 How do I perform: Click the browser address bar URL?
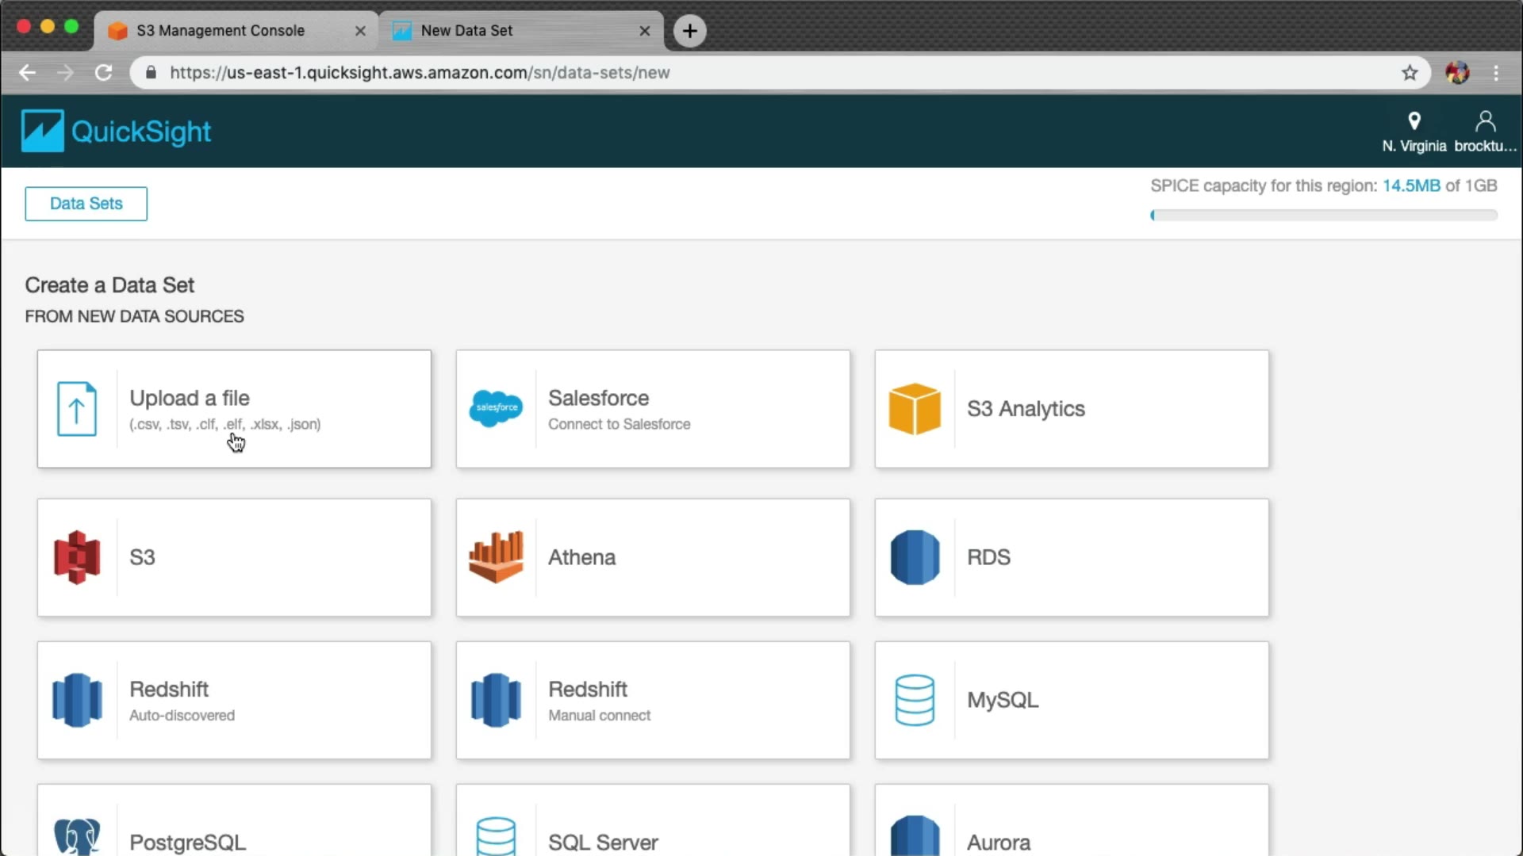pos(420,73)
